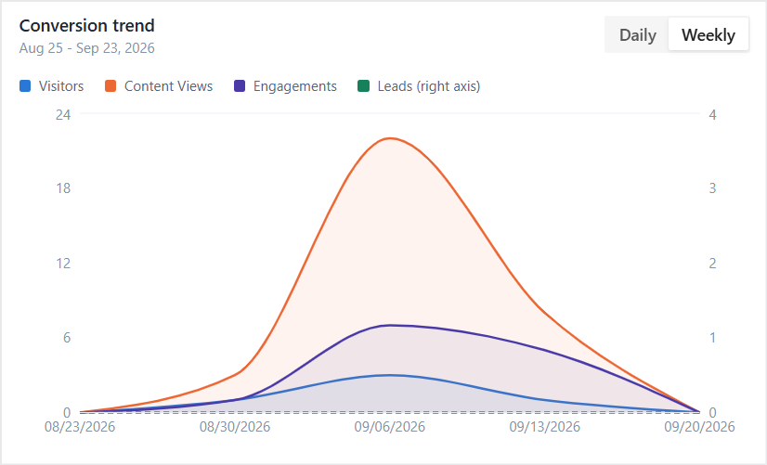Screen dimensions: 767x465
Task: Switch to the Daily view
Action: [x=637, y=34]
